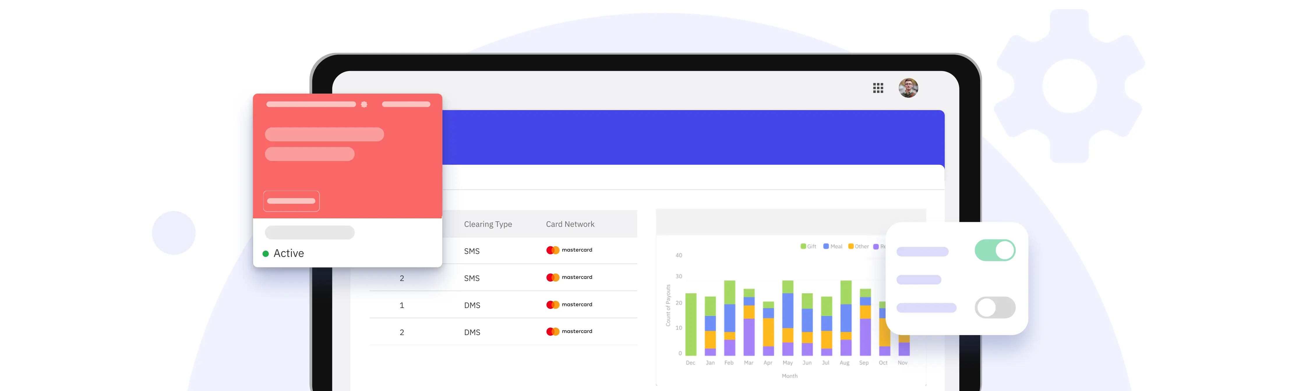Click the Jan month label
This screenshot has height=391, width=1315.
point(710,363)
